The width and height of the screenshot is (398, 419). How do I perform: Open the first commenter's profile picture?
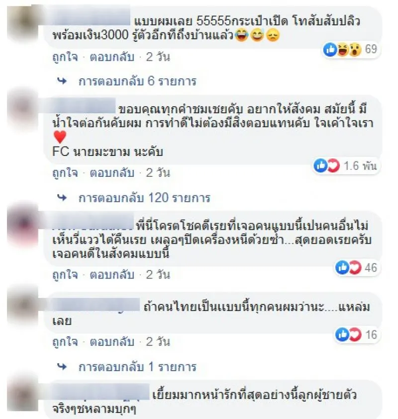(23, 23)
